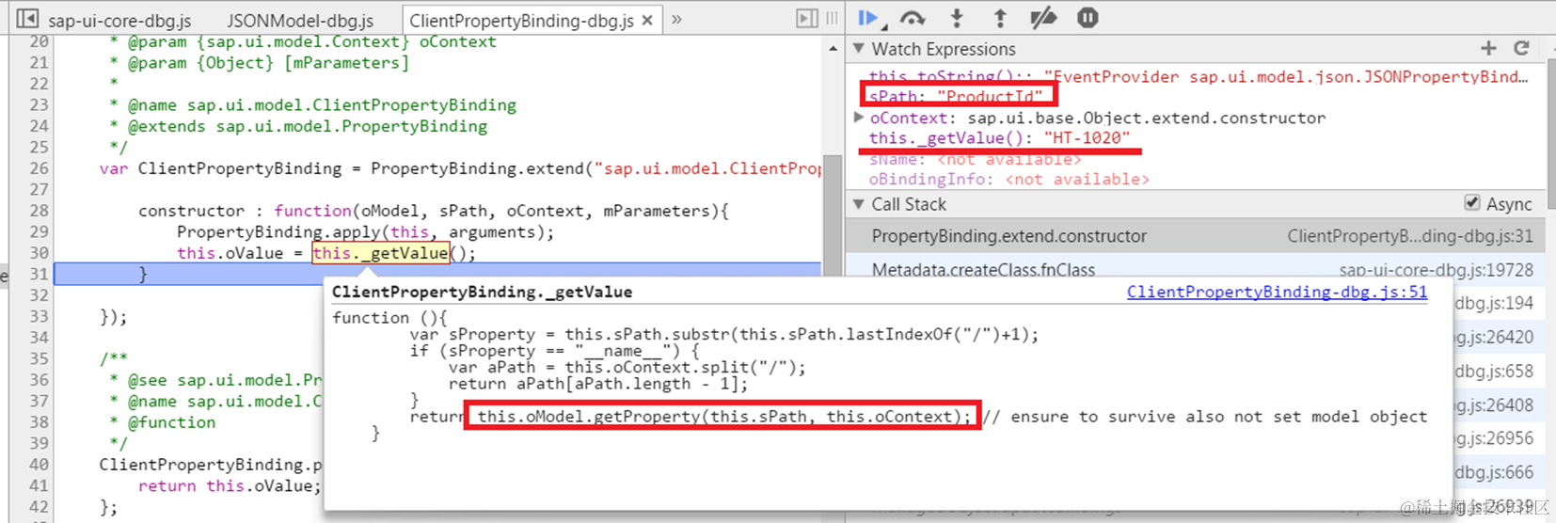The height and width of the screenshot is (523, 1556).
Task: Open the ClientPropertyB...ding-dbg.js:31 source location
Action: tap(1409, 236)
